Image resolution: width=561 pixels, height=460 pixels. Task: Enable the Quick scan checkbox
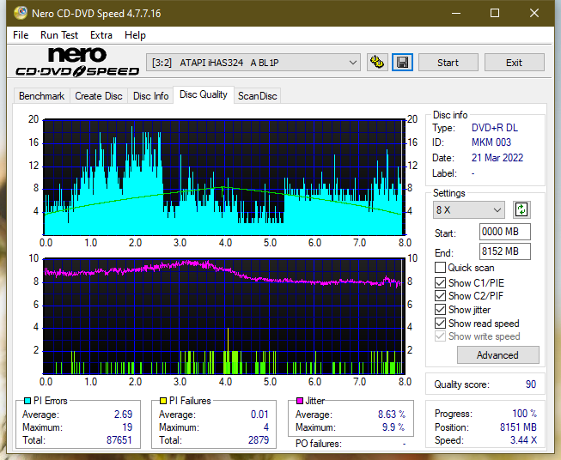[440, 268]
